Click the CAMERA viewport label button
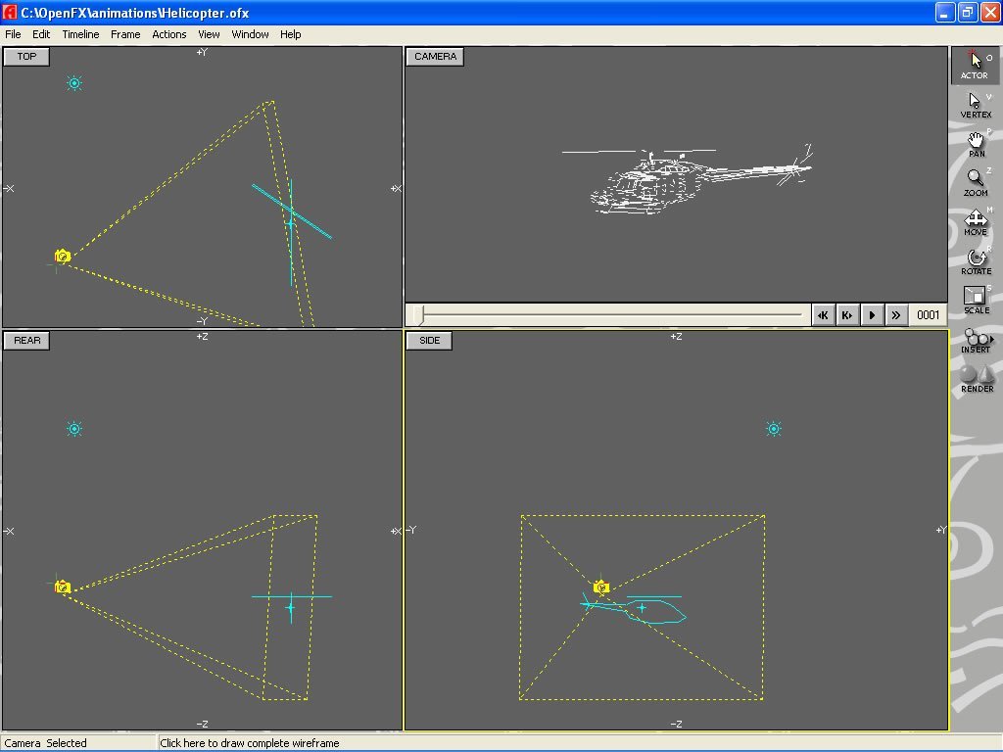This screenshot has width=1003, height=752. [435, 56]
